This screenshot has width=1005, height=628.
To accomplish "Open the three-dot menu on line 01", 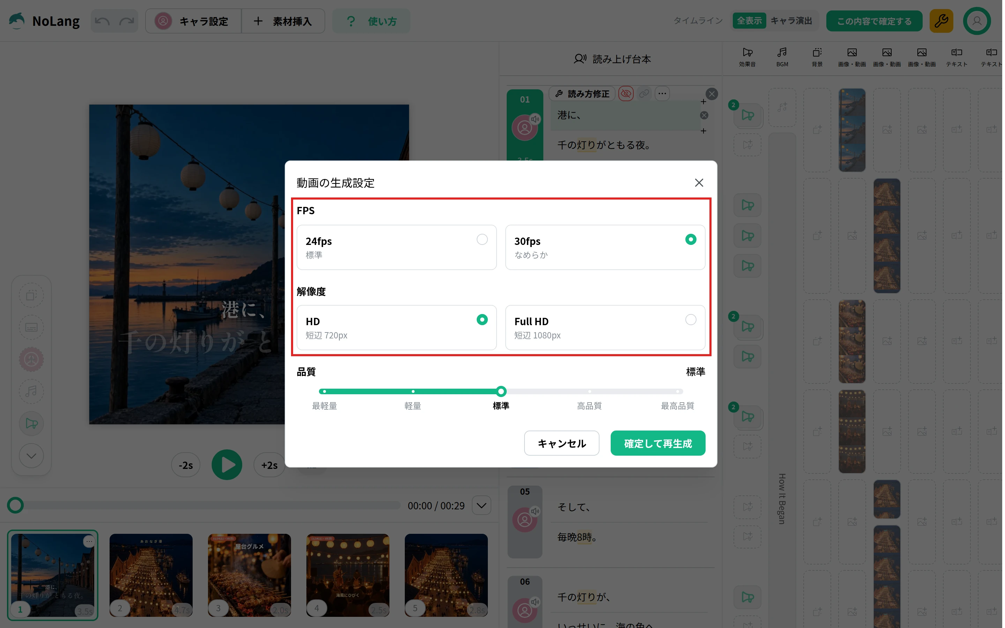I will tap(662, 94).
